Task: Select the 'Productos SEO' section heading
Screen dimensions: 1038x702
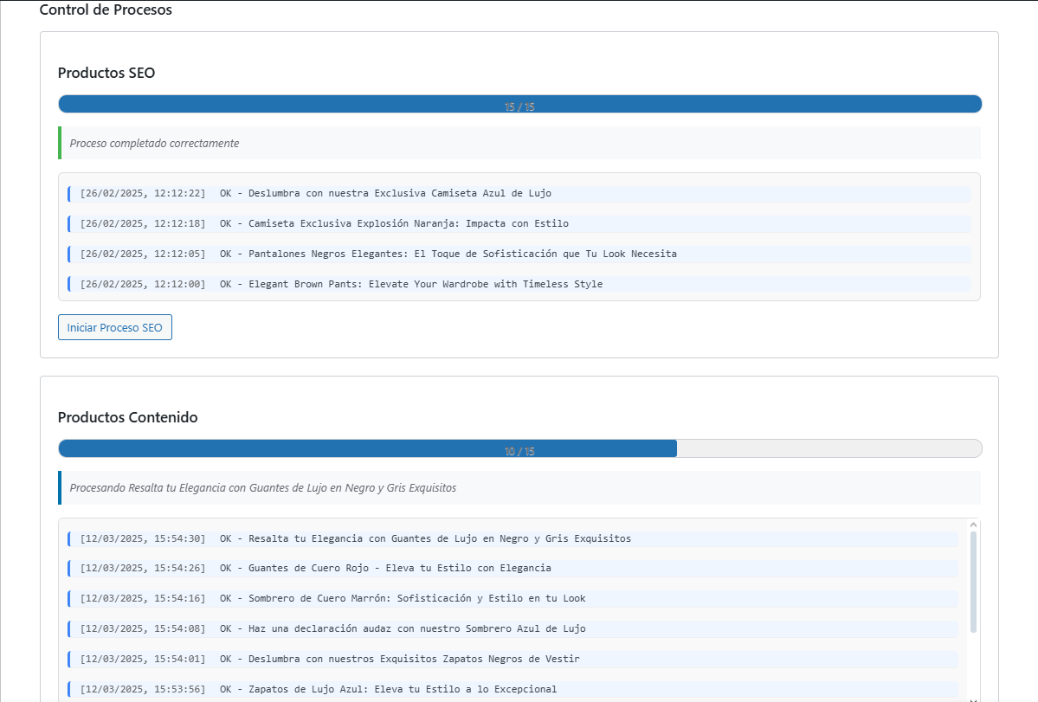Action: 106,73
